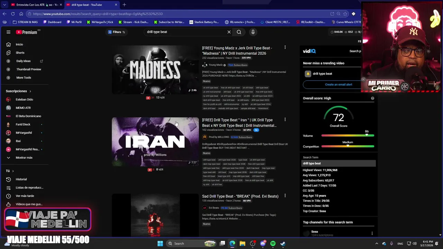Open Steam from taskbar

tap(283, 243)
